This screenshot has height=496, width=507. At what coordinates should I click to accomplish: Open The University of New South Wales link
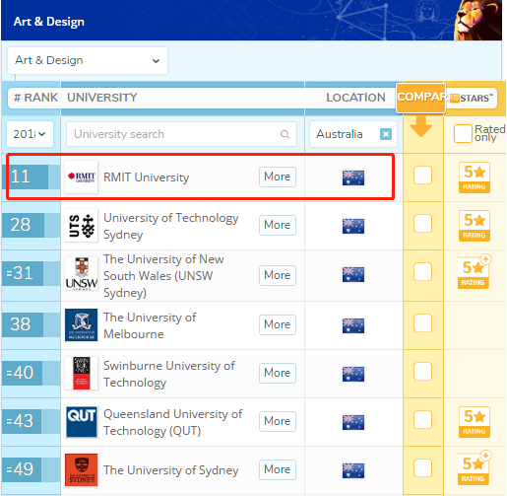tap(163, 276)
